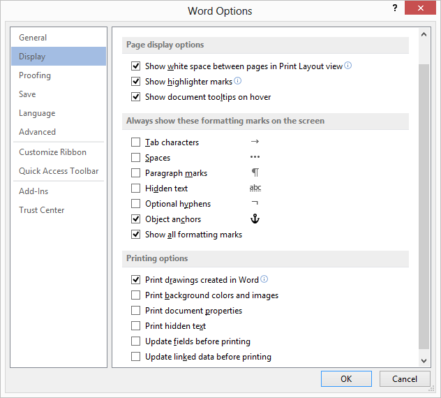
Task: Confirm settings with the OK button
Action: [x=346, y=379]
